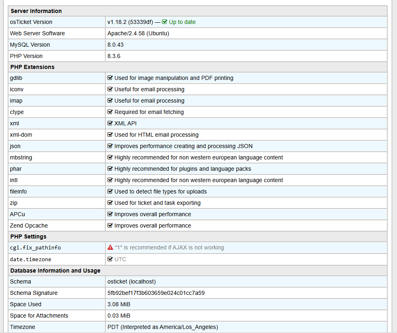Click the red warning triangle for cgi.fix_pathinfo
The image size is (397, 333).
tap(110, 247)
